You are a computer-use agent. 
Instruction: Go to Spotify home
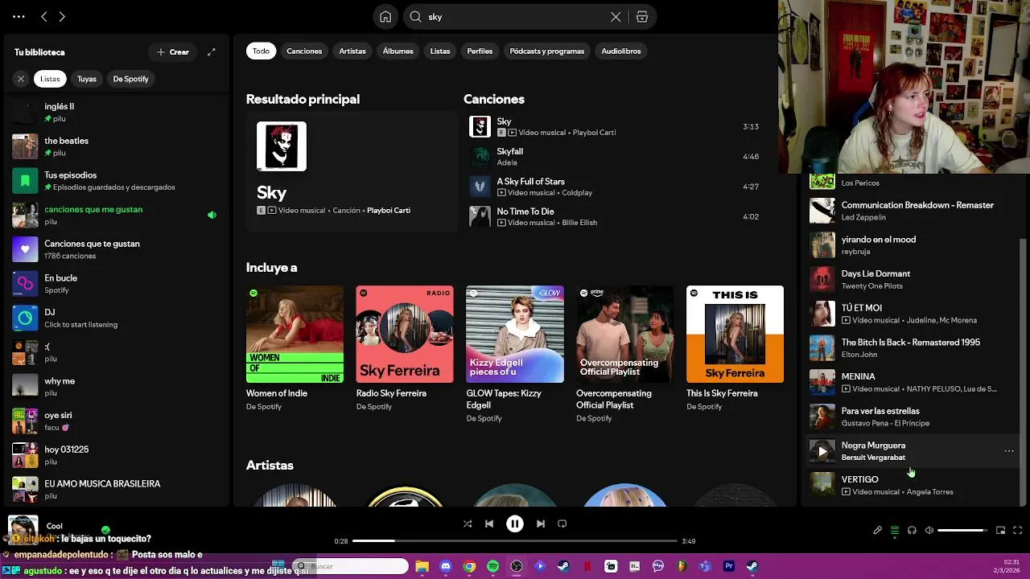385,17
